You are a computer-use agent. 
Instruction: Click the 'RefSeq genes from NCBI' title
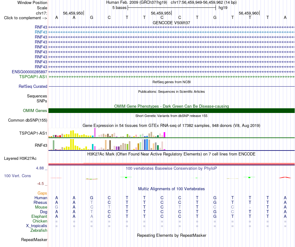[x=171, y=82]
